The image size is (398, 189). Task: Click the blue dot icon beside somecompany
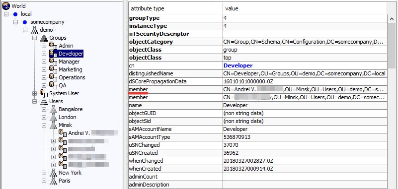25,22
